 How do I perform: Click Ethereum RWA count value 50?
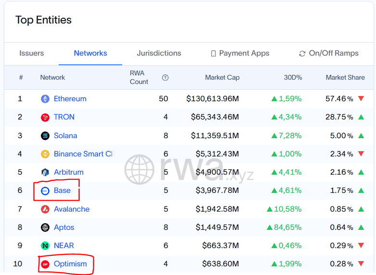click(x=163, y=98)
